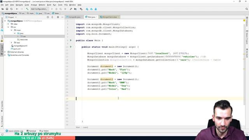Click the Save All toolbar icon

pos(7,9)
